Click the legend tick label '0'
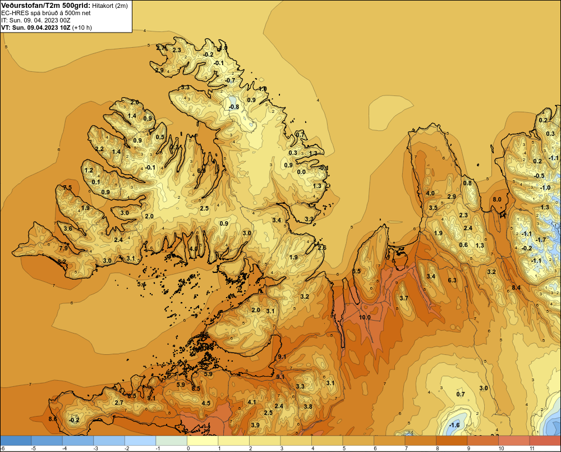The image size is (561, 452). pyautogui.click(x=188, y=449)
